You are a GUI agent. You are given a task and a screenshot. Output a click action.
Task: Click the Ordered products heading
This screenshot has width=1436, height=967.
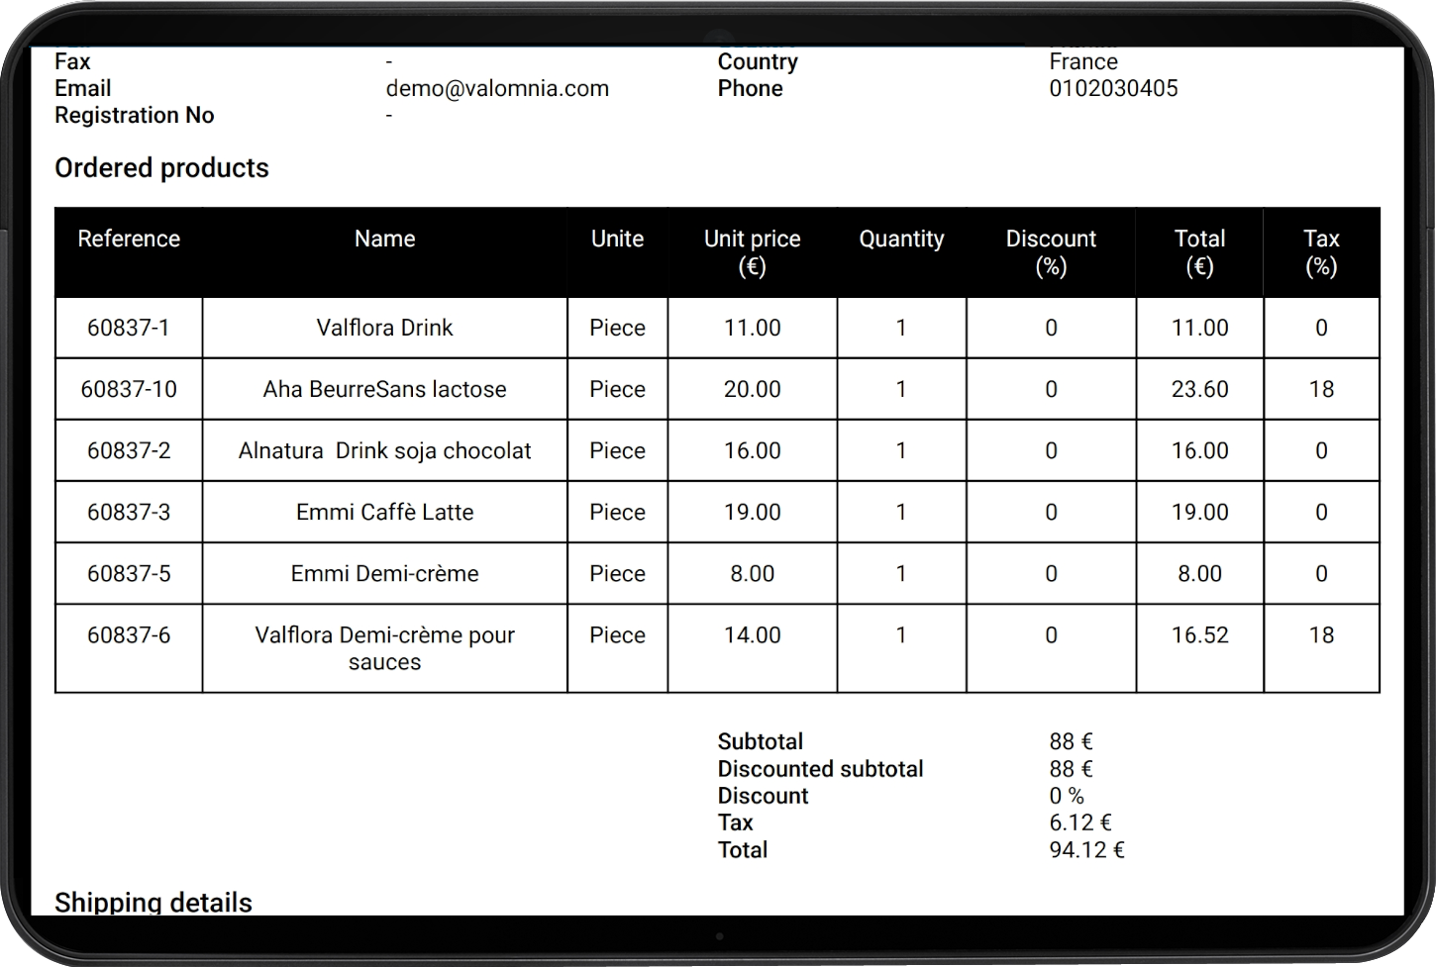(161, 168)
